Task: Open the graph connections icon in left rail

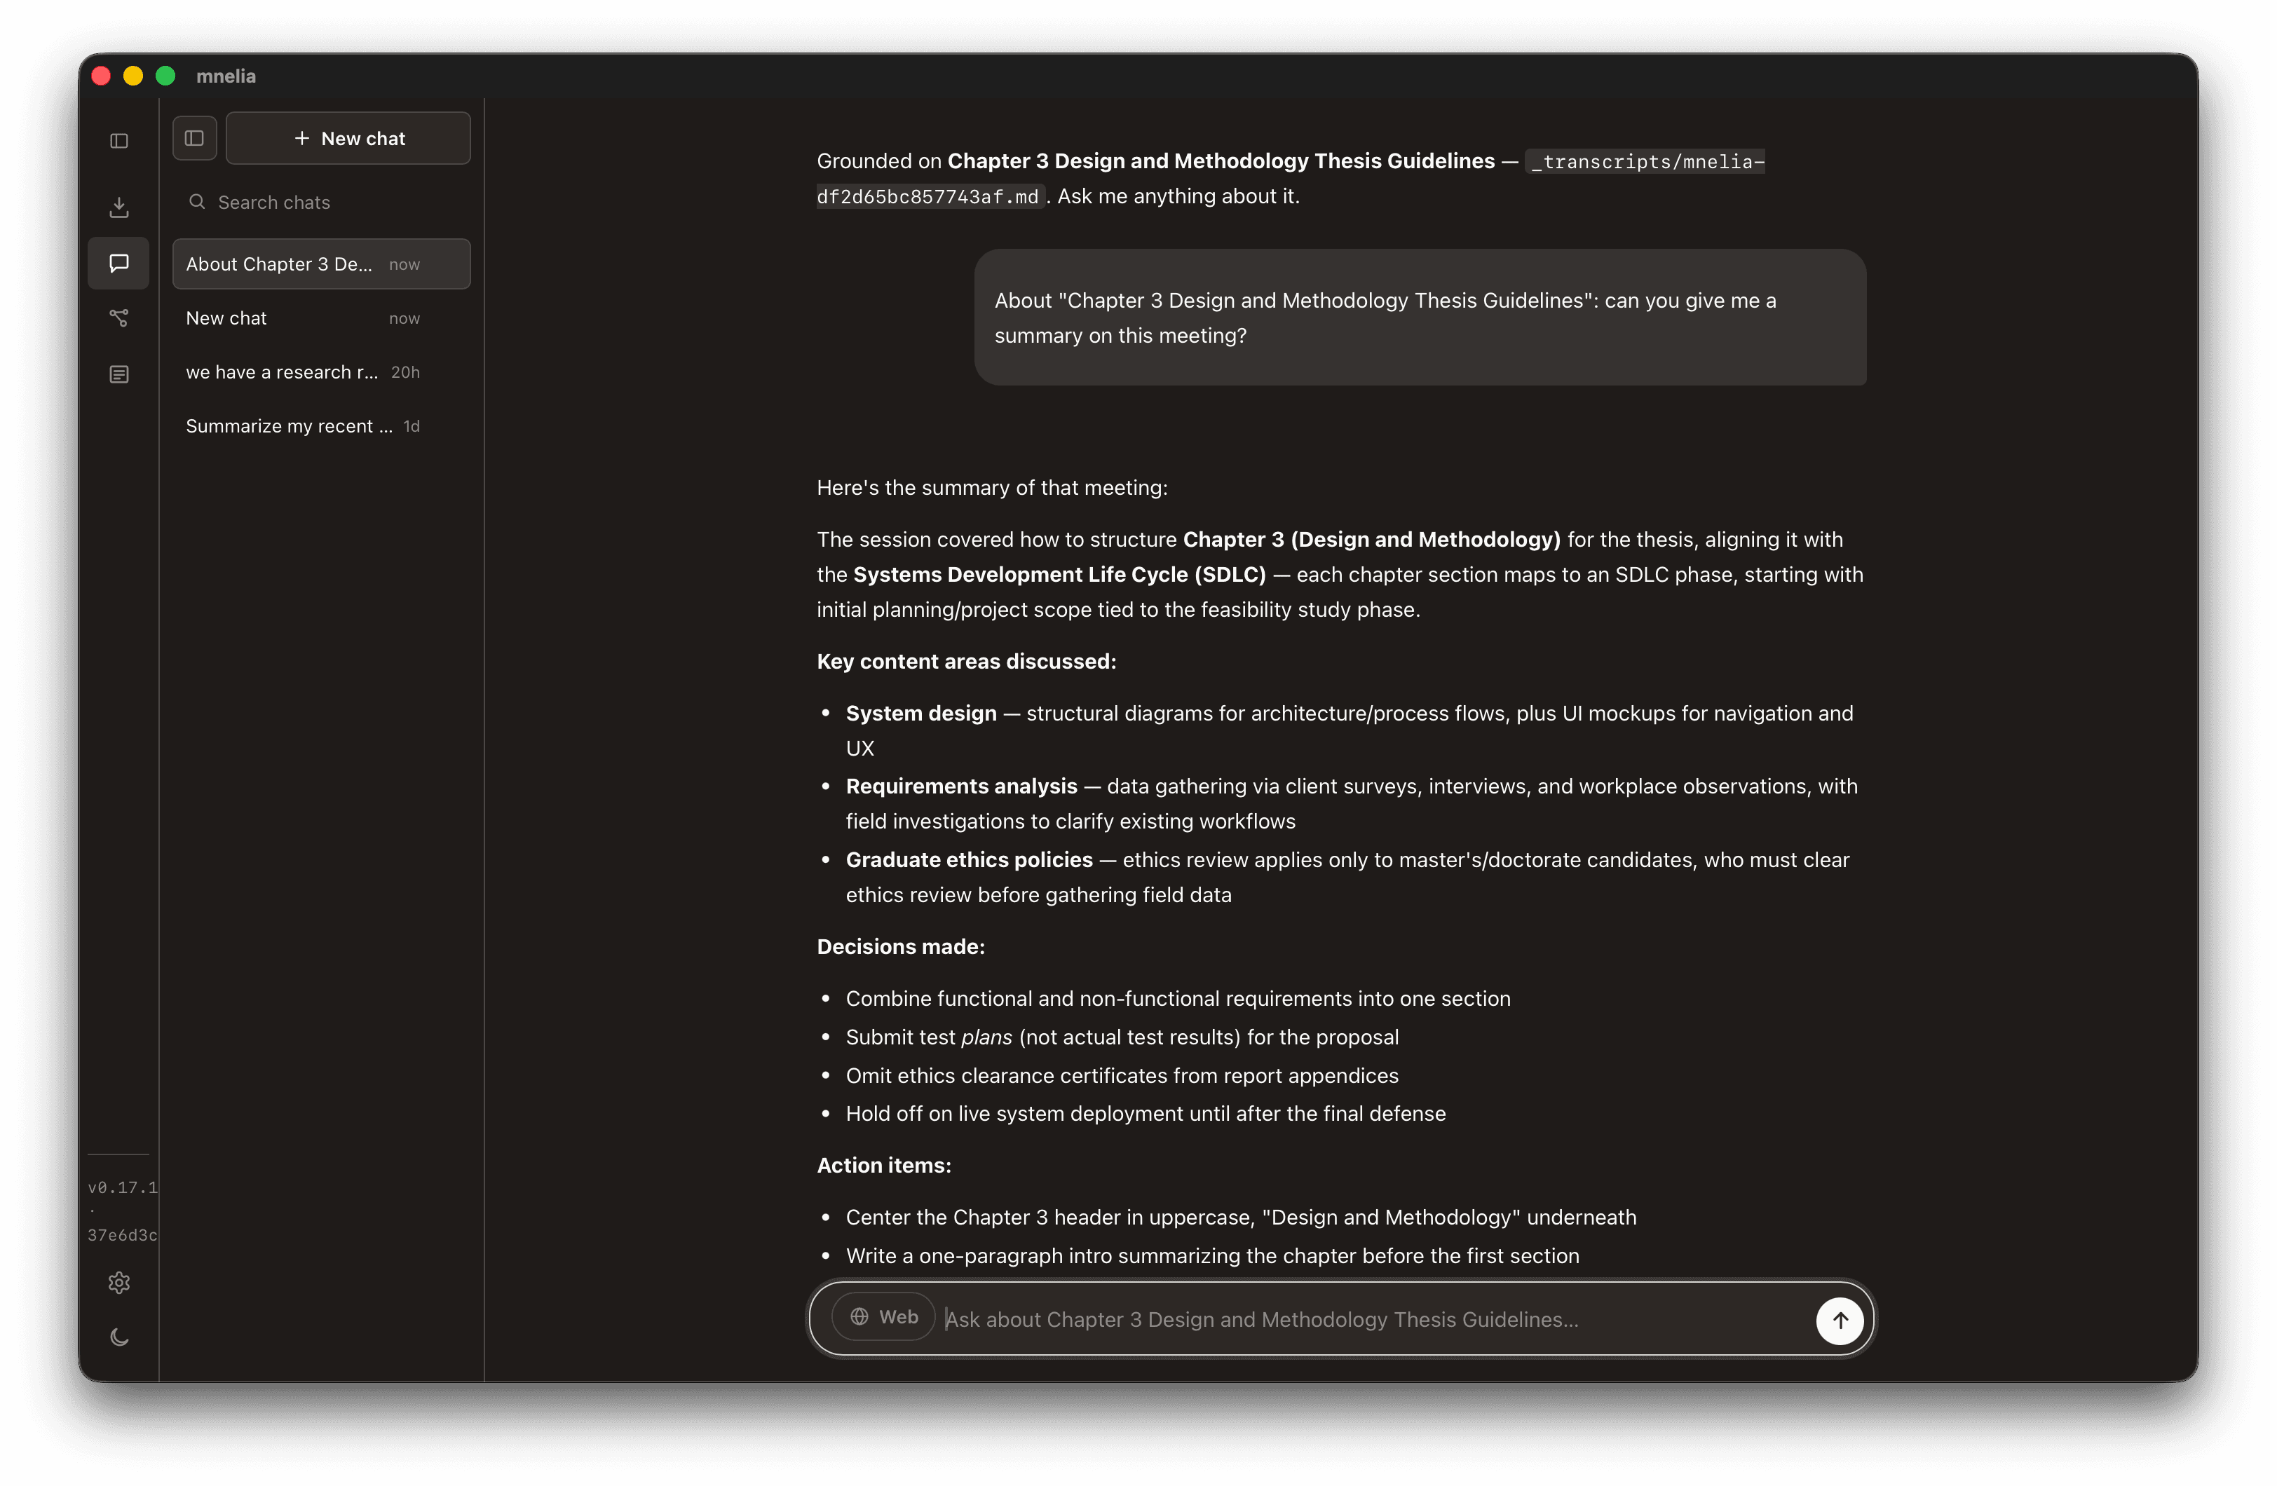Action: (118, 318)
